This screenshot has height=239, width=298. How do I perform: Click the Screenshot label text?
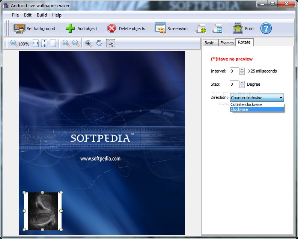pyautogui.click(x=178, y=29)
